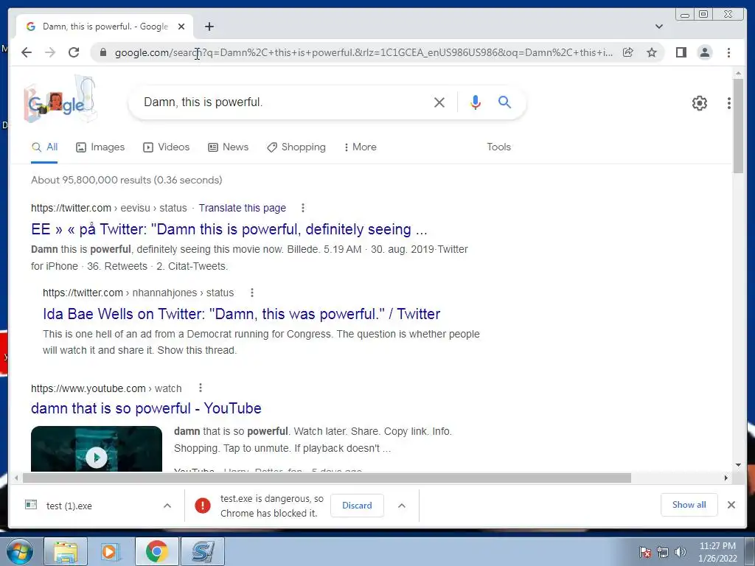
Task: Click the Google doodle logo
Action: pyautogui.click(x=60, y=100)
